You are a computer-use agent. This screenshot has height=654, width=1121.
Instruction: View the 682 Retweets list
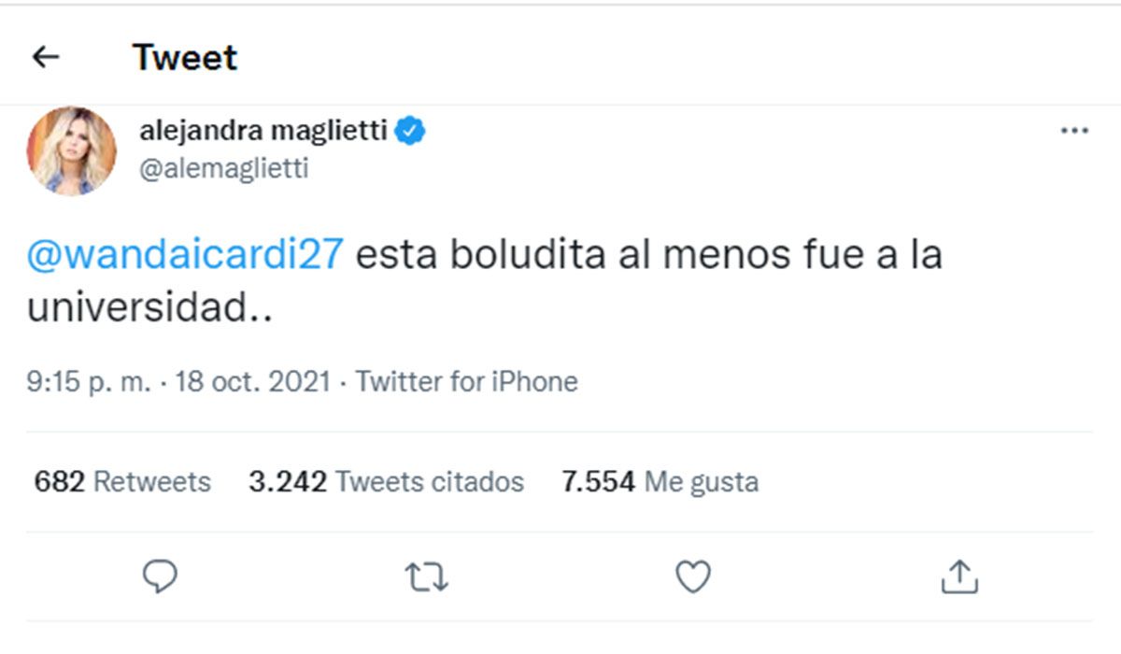[x=122, y=482]
